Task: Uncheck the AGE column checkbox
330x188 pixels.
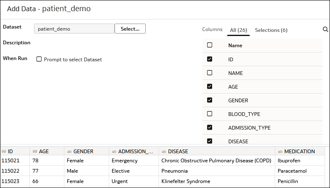Action: (x=210, y=87)
